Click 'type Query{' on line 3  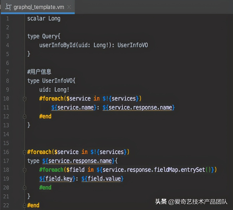(44, 37)
